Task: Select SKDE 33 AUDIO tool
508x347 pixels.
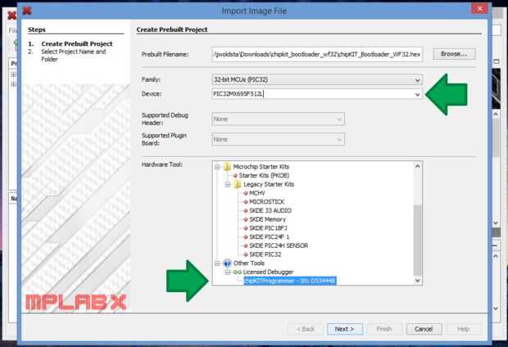Action: click(270, 210)
